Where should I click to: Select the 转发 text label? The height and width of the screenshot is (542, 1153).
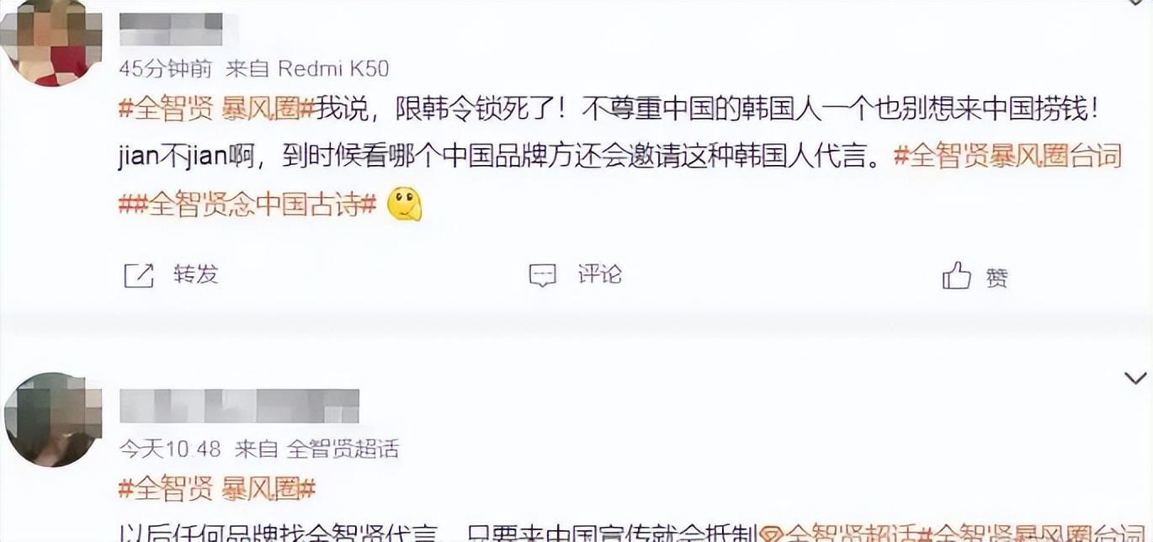(x=196, y=274)
